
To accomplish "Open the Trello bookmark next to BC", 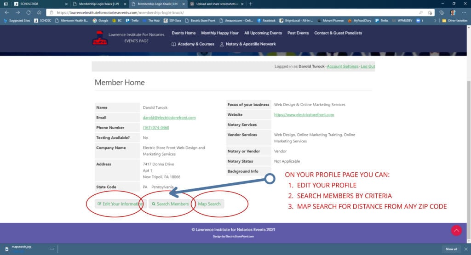I will [x=132, y=21].
